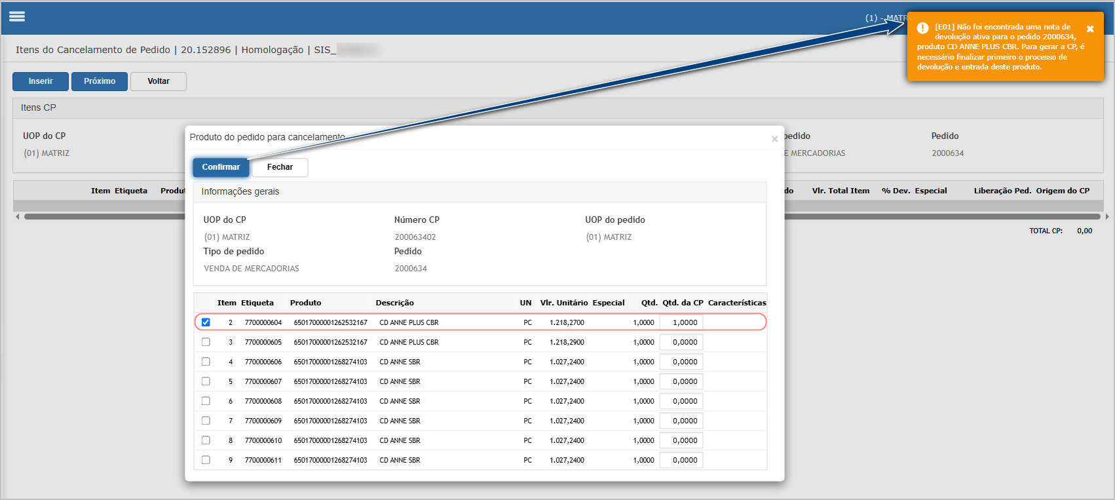Viewport: 1115px width, 500px height.
Task: Click the Voltar button
Action: pos(159,81)
